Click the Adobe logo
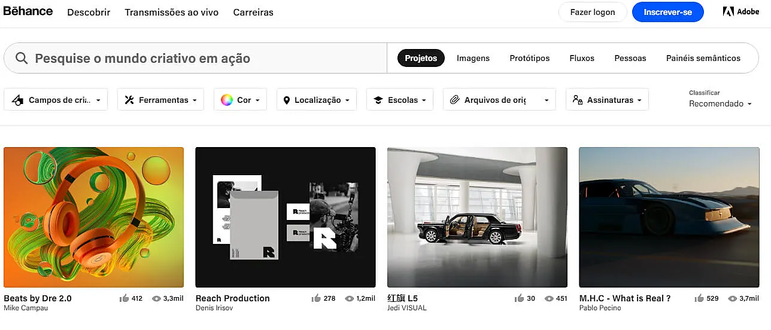This screenshot has height=330, width=771. click(741, 11)
